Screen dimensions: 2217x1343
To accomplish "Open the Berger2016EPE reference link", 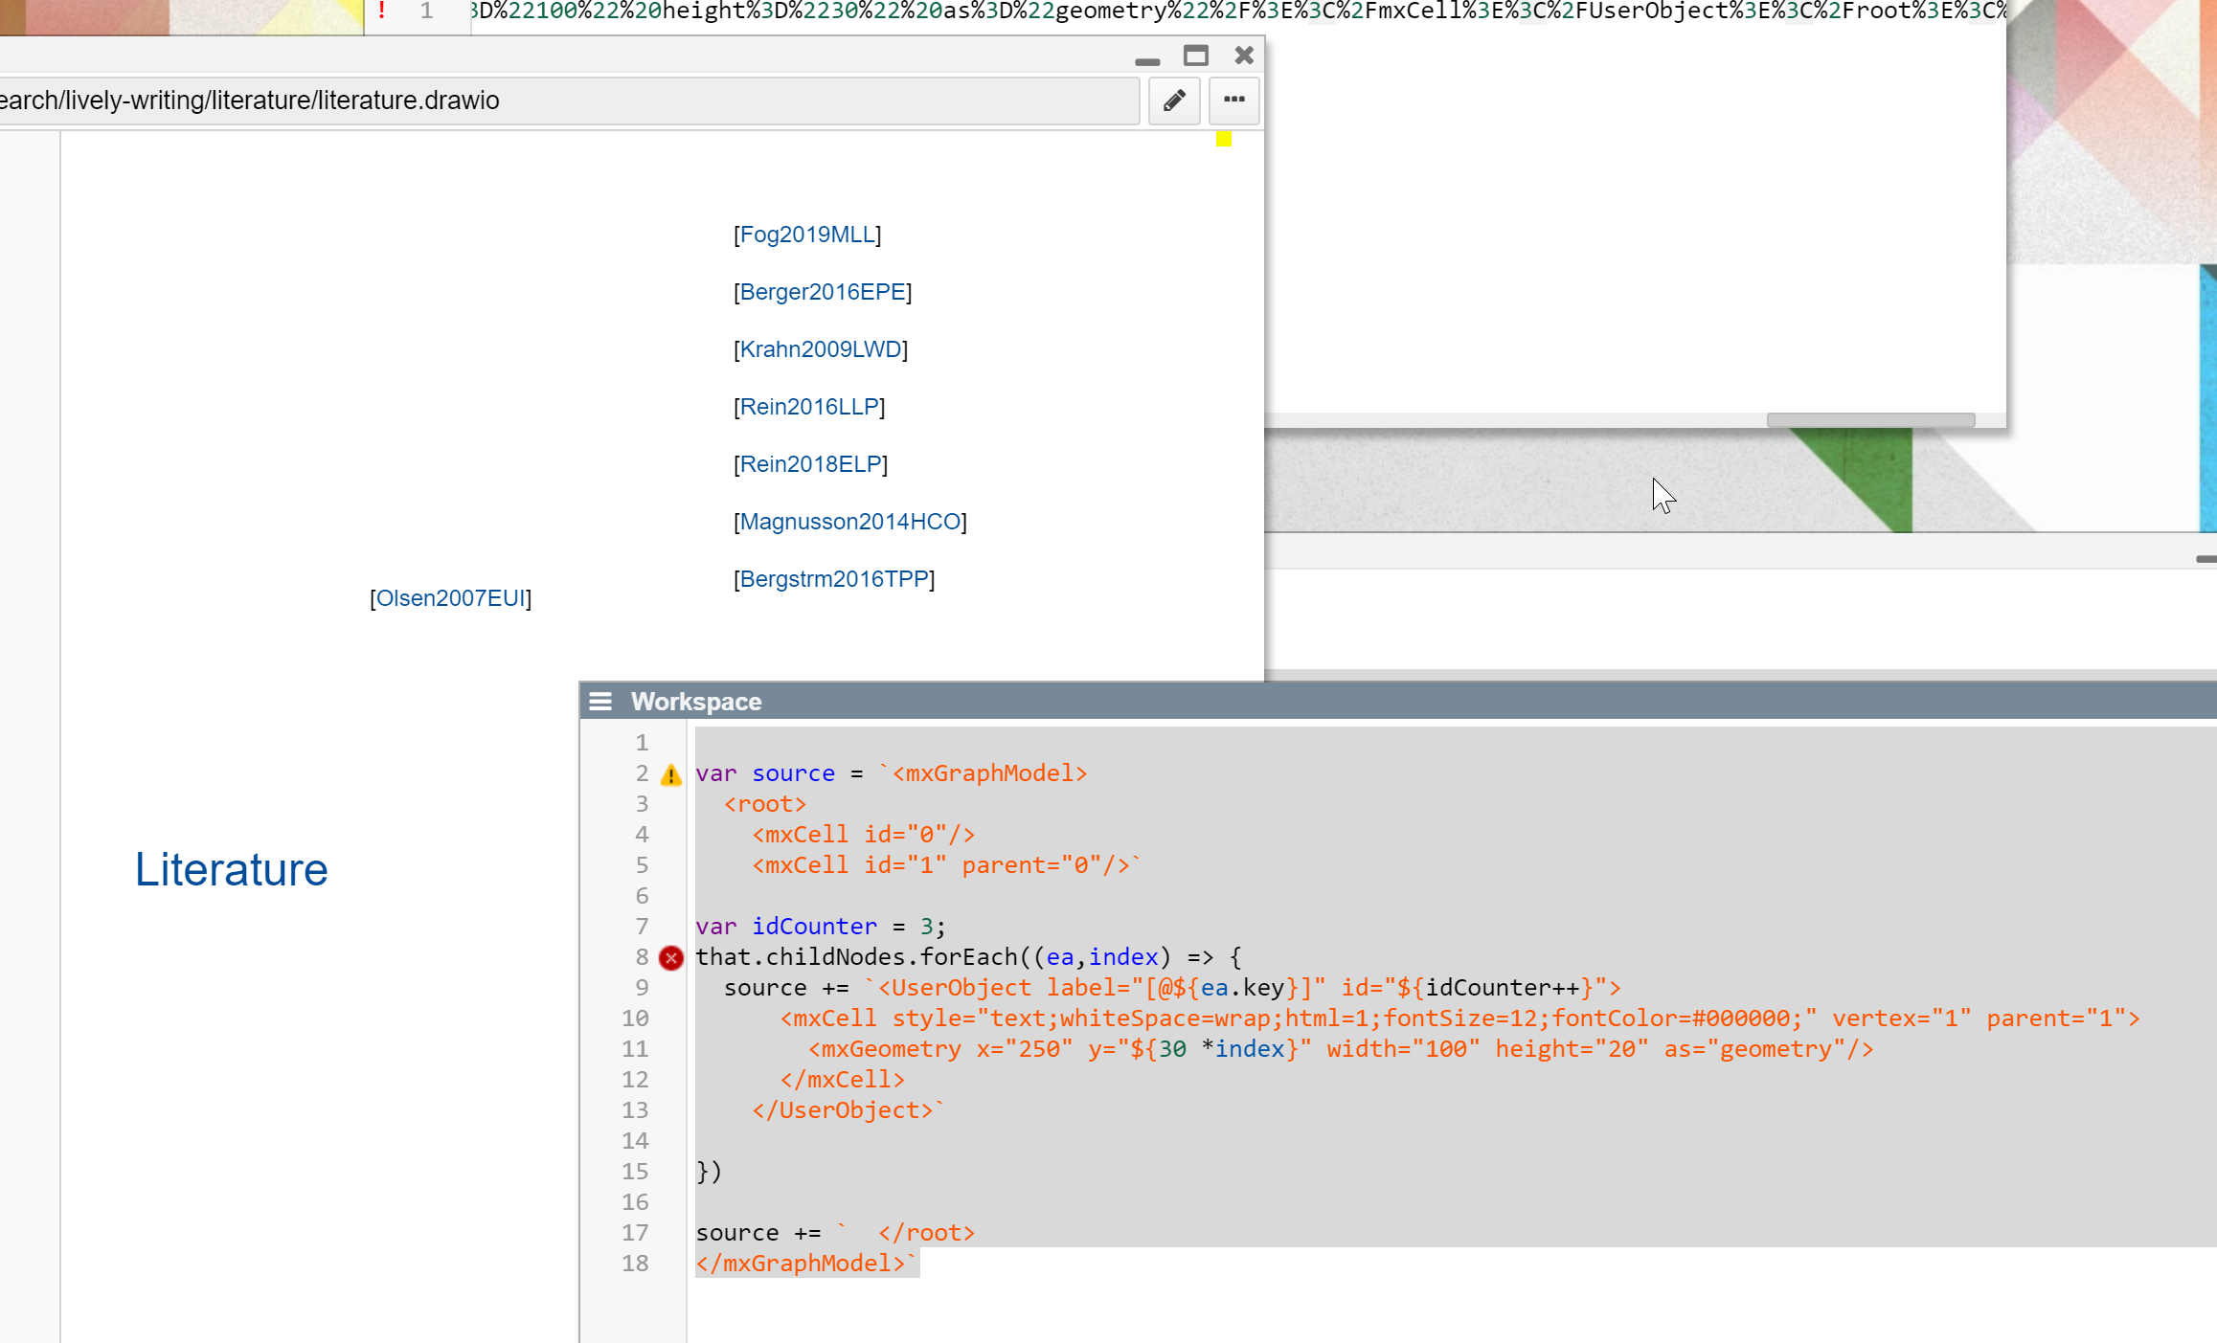I will click(823, 292).
